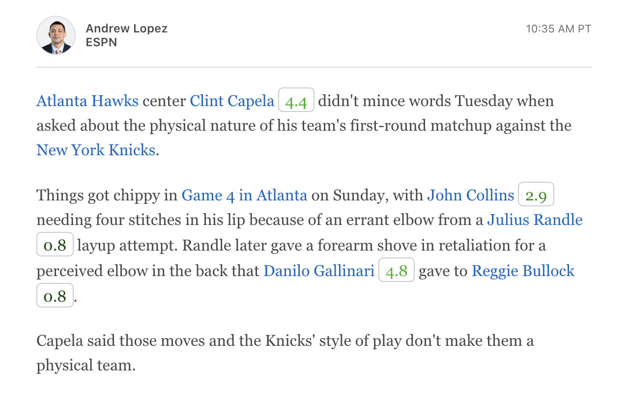Open the Clint Capela player link

coord(232,101)
